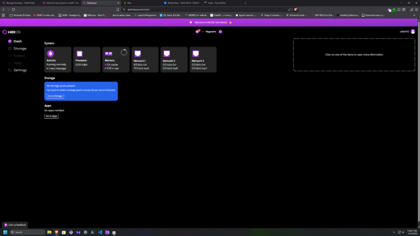This screenshot has width=420, height=236.
Task: Open the Network 1 port icon
Action: [x=137, y=53]
